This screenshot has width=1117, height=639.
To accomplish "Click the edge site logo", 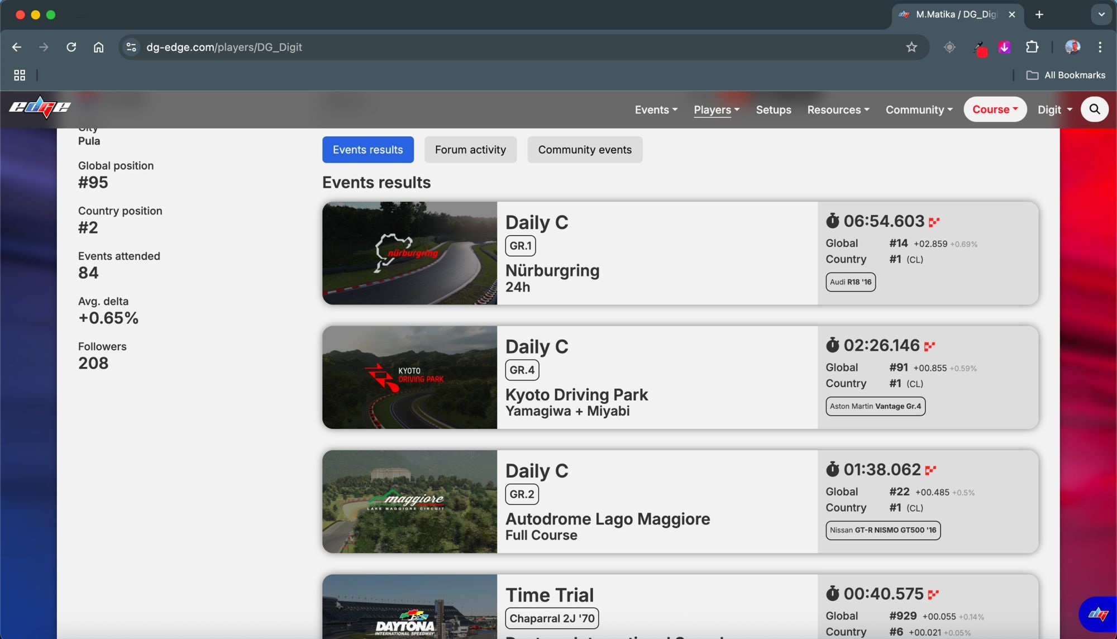I will pyautogui.click(x=40, y=107).
